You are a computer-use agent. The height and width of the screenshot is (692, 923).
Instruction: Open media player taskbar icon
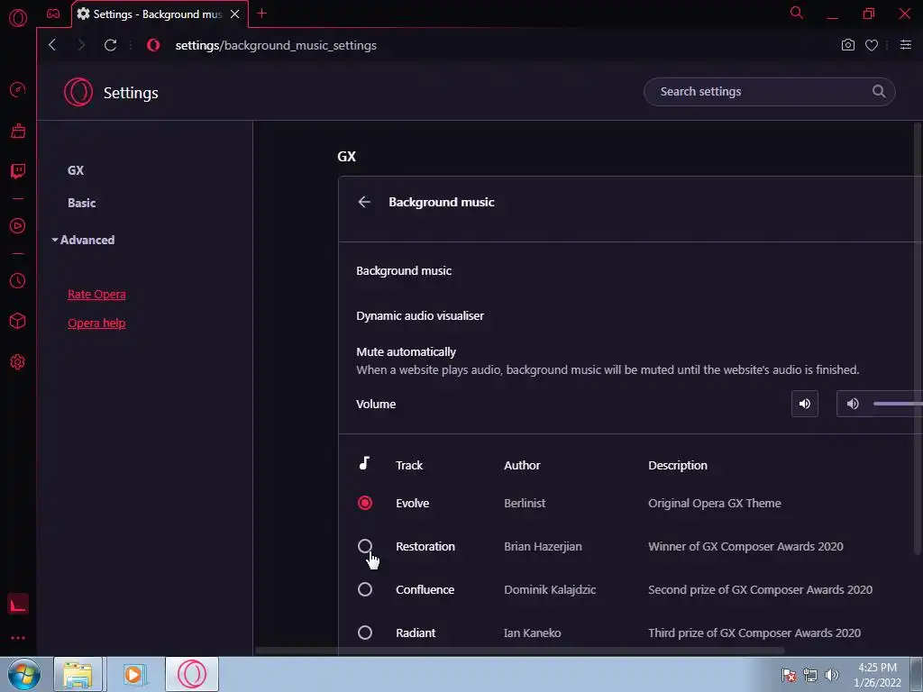coord(133,674)
